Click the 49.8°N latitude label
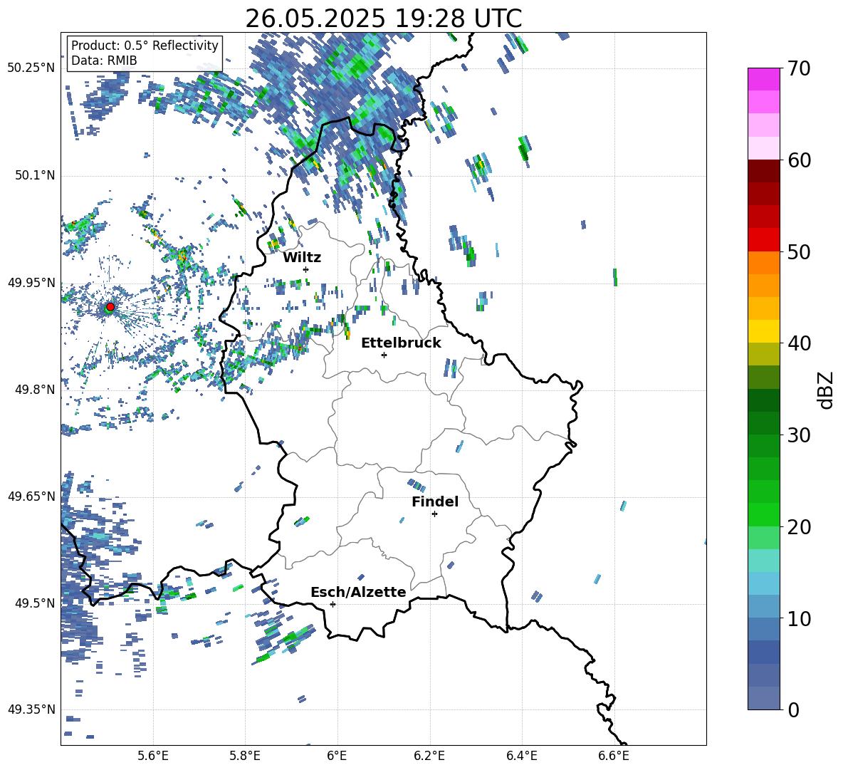Image resolution: width=843 pixels, height=770 pixels. 35,390
